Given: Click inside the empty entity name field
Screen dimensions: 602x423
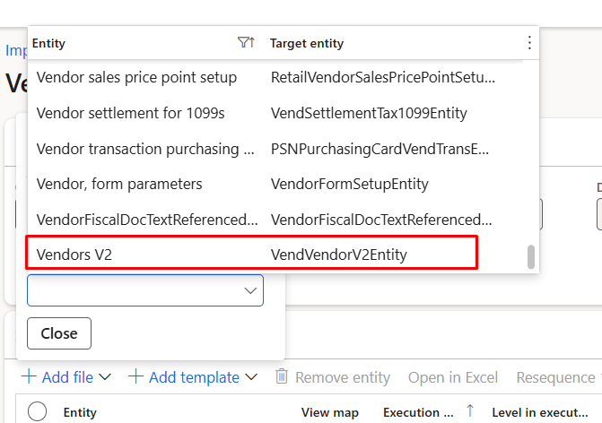Looking at the screenshot, I should tap(135, 290).
